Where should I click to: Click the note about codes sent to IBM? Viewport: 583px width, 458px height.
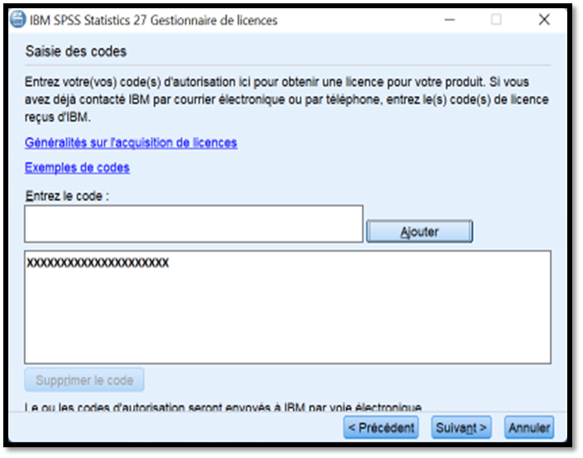[224, 407]
